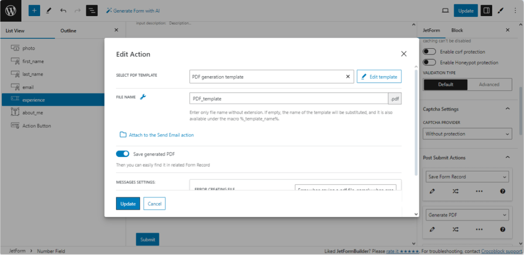The width and height of the screenshot is (524, 255).
Task: Open the block inserter with the plus icon
Action: click(x=34, y=10)
